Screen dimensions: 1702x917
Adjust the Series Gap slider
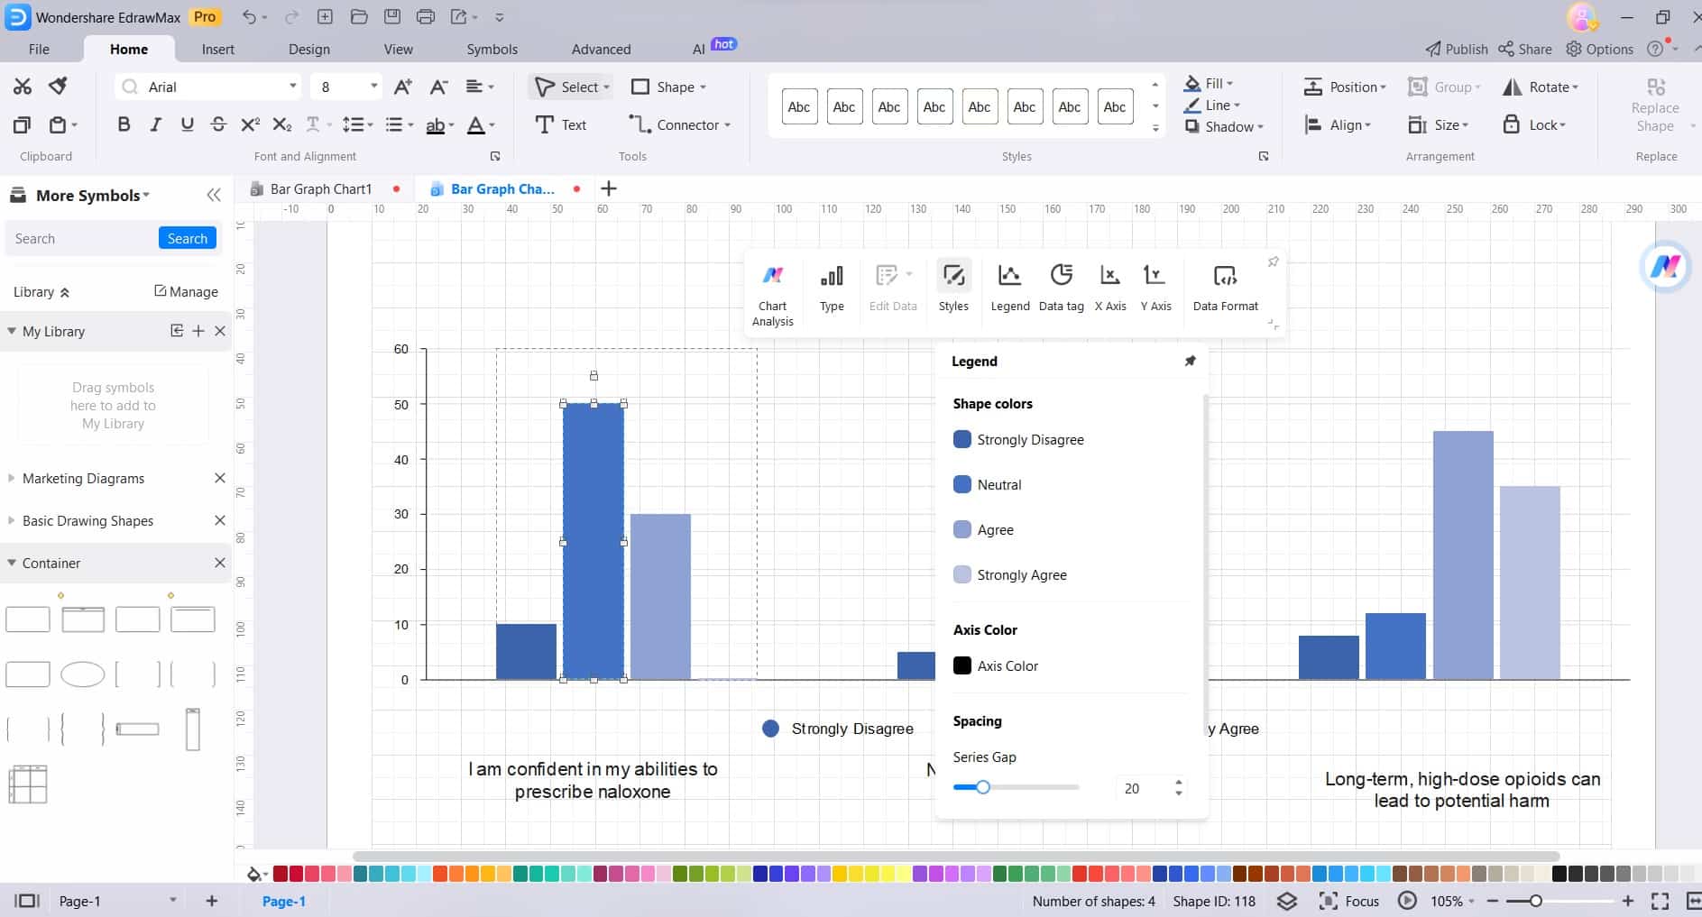(x=982, y=787)
